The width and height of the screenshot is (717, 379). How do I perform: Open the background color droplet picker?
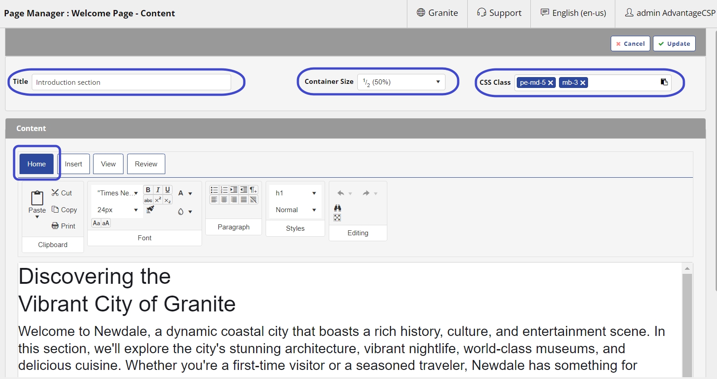[181, 212]
